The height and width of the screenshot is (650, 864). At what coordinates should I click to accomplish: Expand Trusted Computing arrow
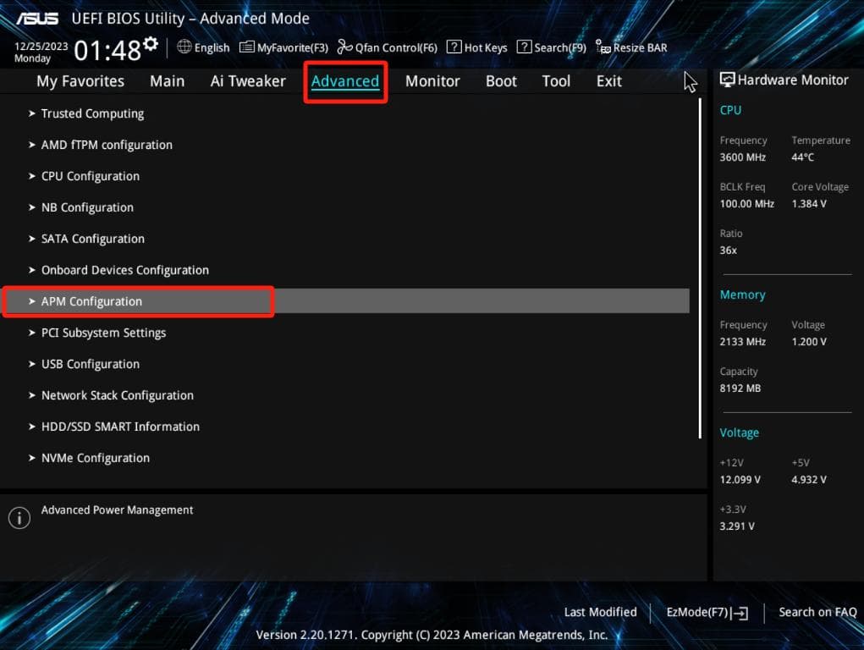pyautogui.click(x=32, y=113)
